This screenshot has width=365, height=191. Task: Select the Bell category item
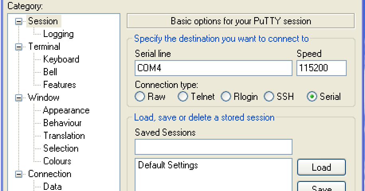click(50, 72)
